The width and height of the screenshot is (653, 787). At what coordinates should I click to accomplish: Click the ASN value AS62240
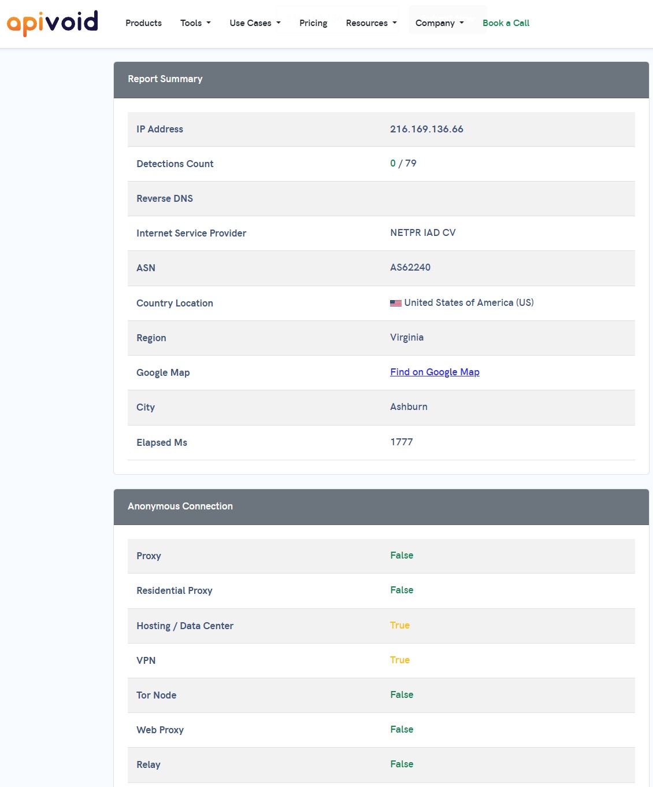coord(410,267)
